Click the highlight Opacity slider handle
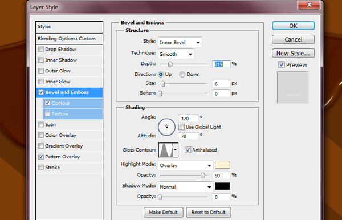The width and height of the screenshot is (342, 220). pos(203,176)
